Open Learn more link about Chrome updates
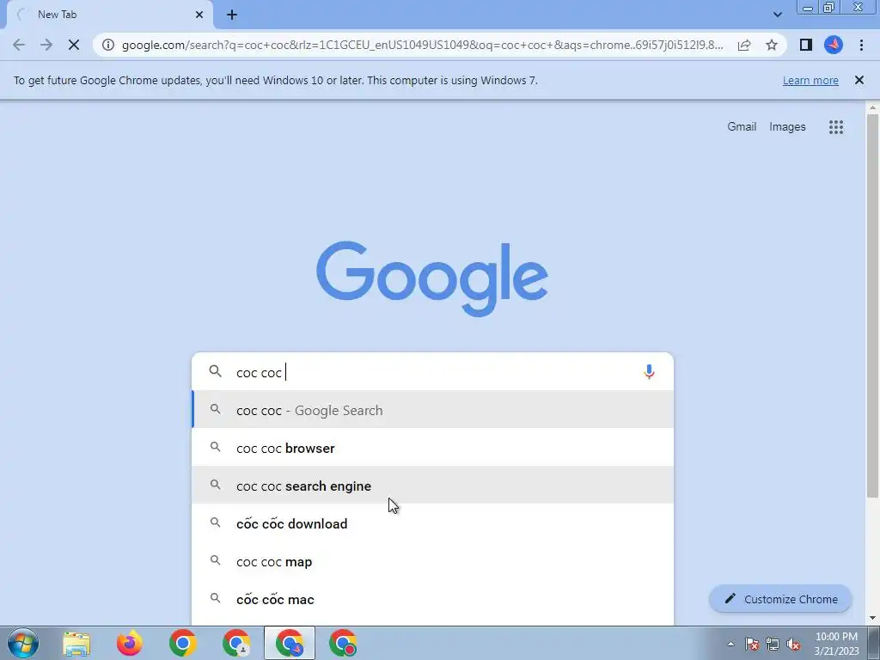 coord(810,80)
